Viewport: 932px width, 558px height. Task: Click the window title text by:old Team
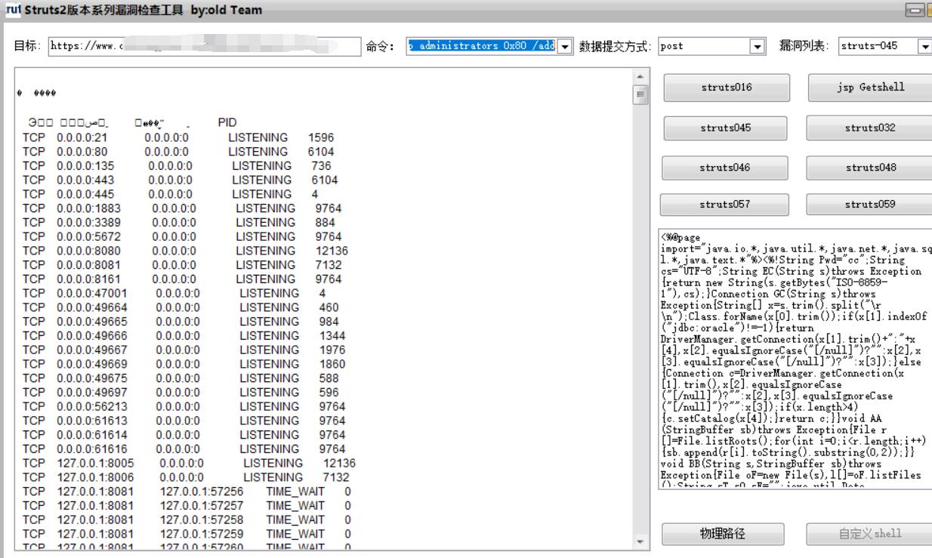[x=227, y=11]
